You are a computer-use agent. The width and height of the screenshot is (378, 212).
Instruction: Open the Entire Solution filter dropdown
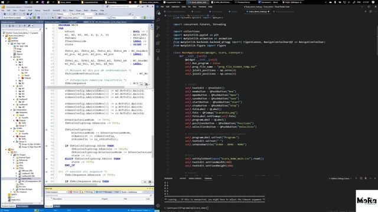pos(57,192)
